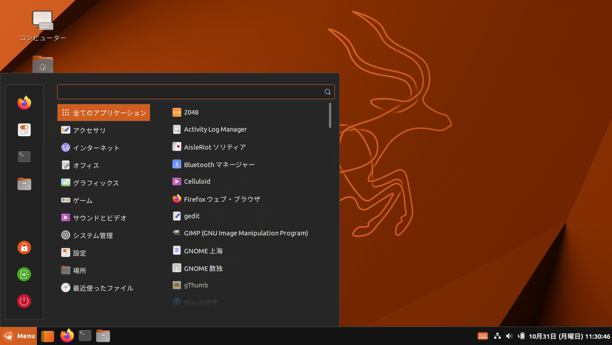The image size is (612, 345).
Task: Select the サウンドとビデオ category
Action: pyautogui.click(x=103, y=218)
